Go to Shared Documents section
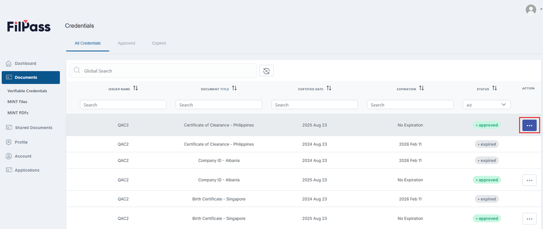543x229 pixels. point(30,128)
